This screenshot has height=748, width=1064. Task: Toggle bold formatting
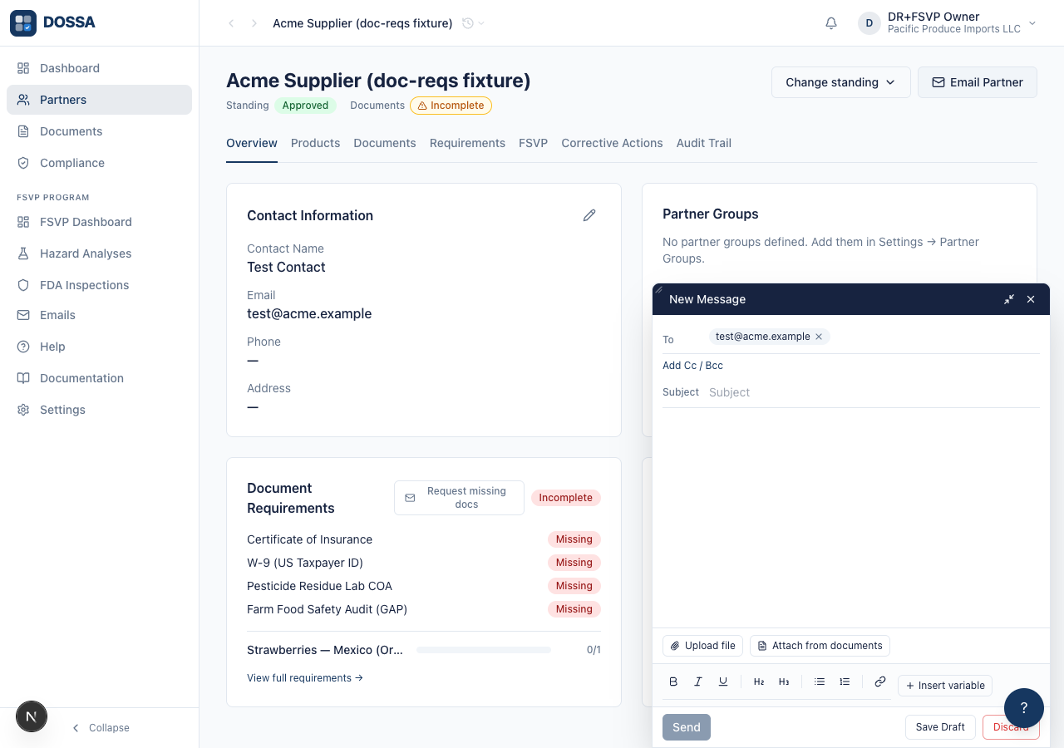click(673, 682)
